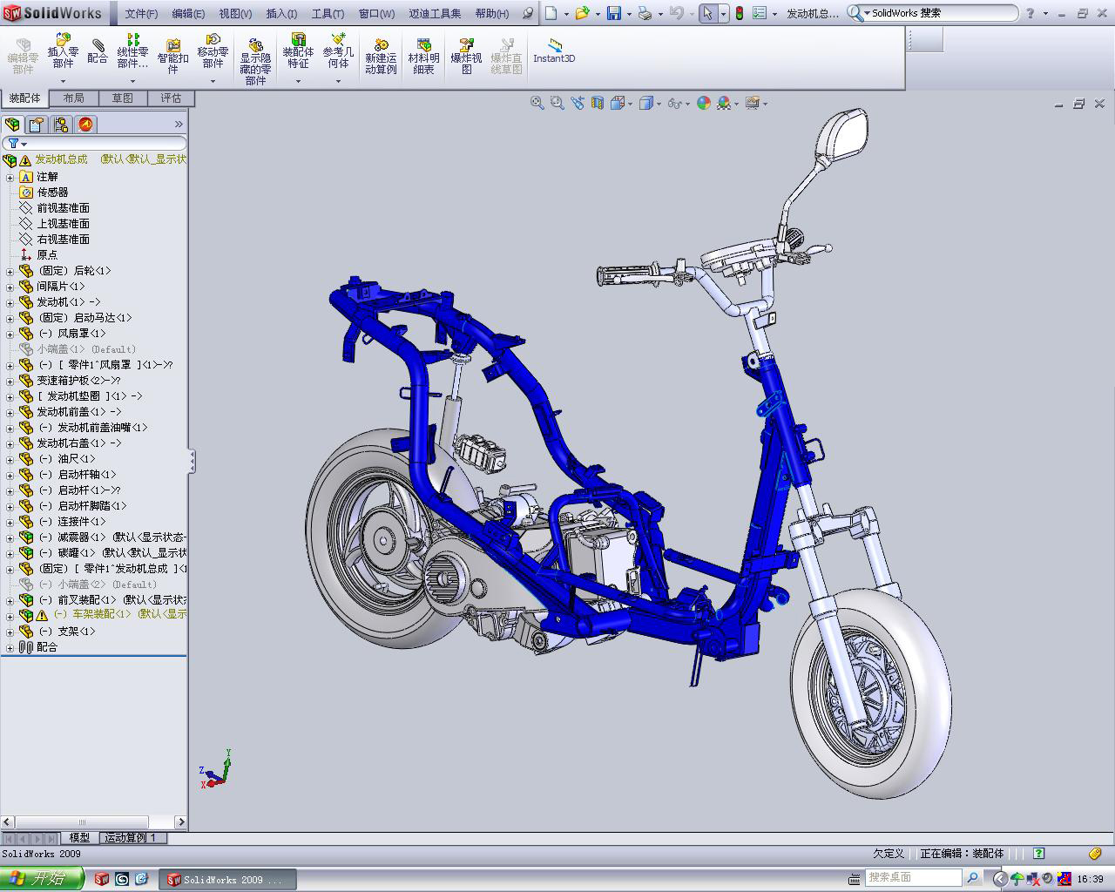Click the Instant3D icon

pyautogui.click(x=553, y=50)
